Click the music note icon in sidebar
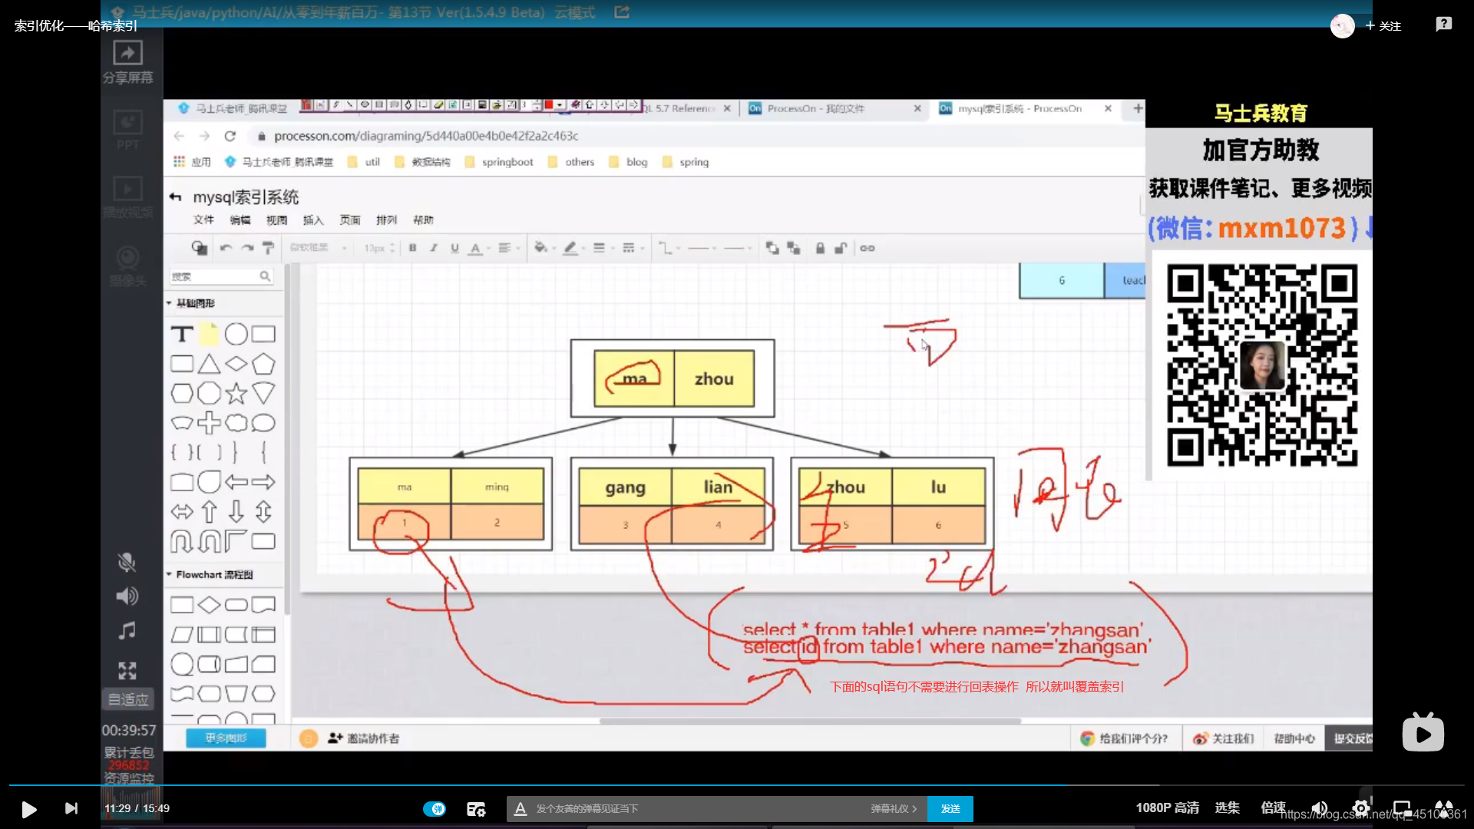 coord(127,630)
